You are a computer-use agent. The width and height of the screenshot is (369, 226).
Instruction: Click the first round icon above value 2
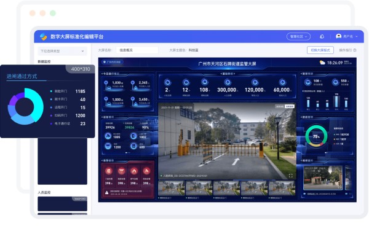click(x=167, y=82)
